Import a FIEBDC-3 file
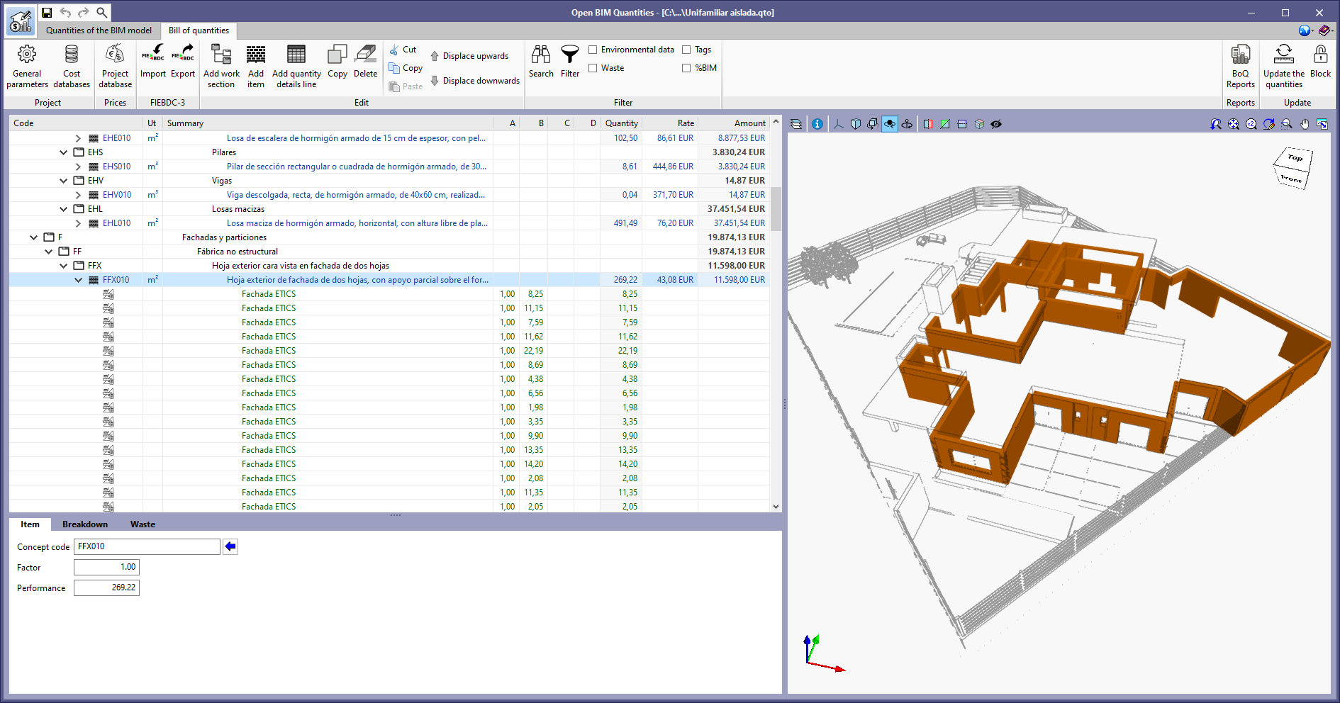Screen dimensions: 1340x703 pyautogui.click(x=152, y=62)
